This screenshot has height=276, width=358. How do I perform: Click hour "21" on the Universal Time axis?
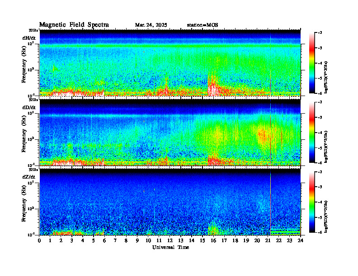[268, 241]
